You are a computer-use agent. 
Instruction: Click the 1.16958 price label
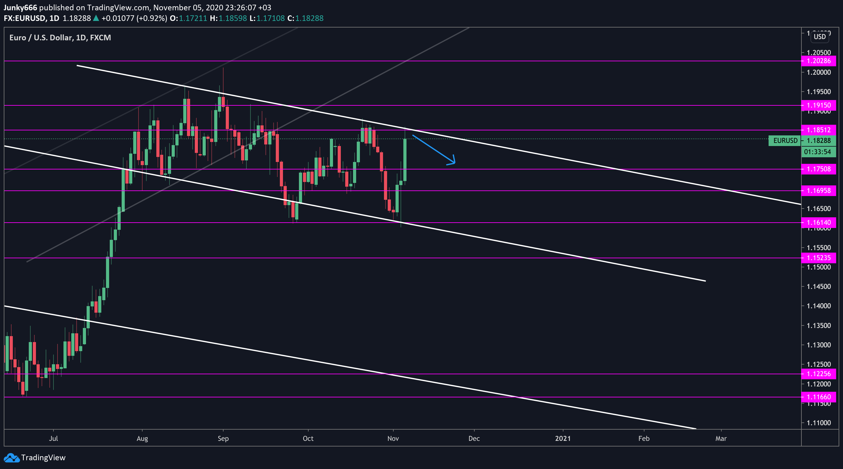[x=819, y=191]
